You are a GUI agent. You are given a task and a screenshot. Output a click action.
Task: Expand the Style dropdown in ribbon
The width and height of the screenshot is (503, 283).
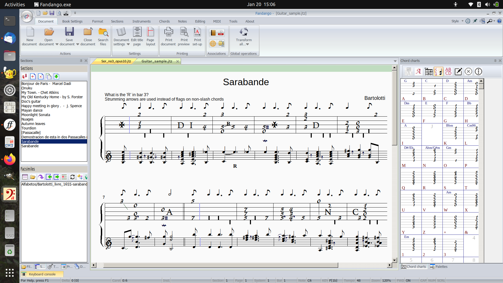[x=462, y=21]
